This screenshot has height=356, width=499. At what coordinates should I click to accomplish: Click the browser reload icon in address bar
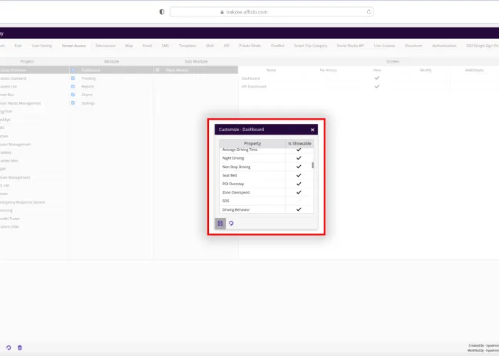369,11
